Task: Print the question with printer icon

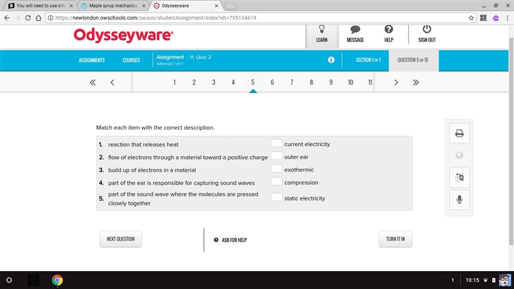Action: 459,134
